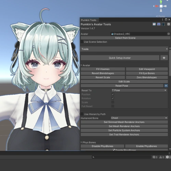Click the Version 1.4.7 text
This screenshot has width=171, height=171.
pyautogui.click(x=88, y=28)
